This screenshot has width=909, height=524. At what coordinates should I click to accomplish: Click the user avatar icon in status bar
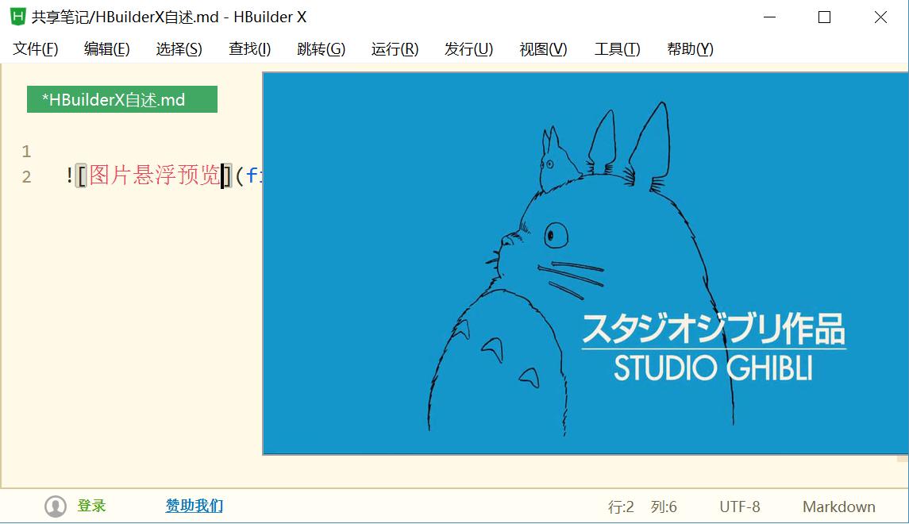tap(56, 506)
